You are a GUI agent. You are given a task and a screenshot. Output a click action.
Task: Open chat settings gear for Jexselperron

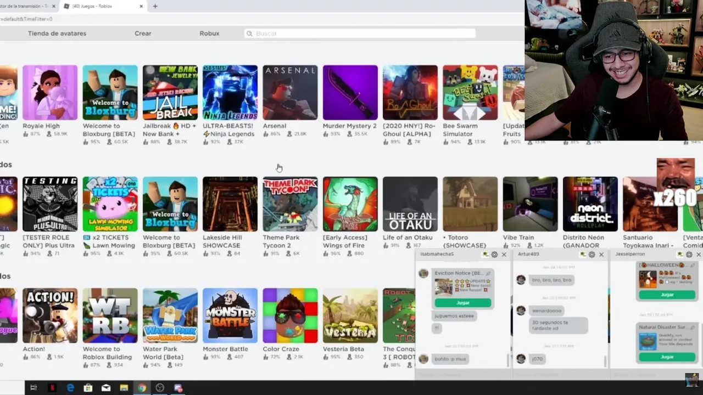tap(689, 255)
